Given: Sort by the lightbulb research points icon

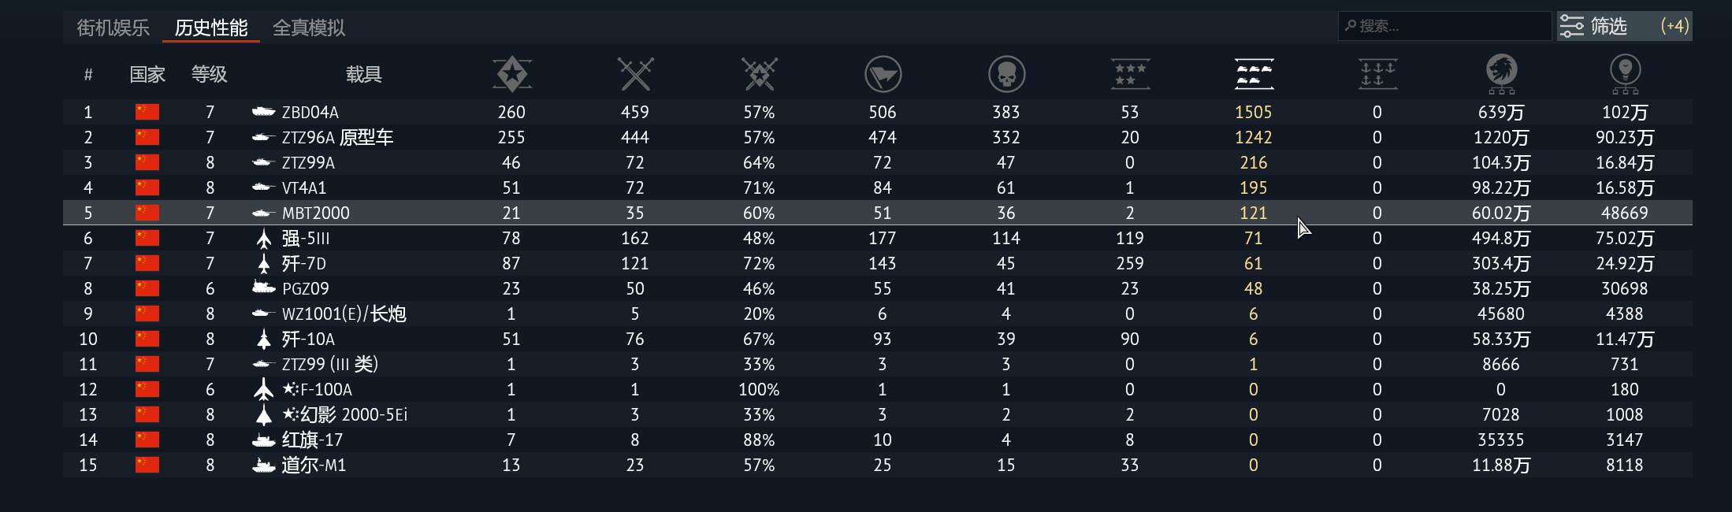Looking at the screenshot, I should [1625, 74].
